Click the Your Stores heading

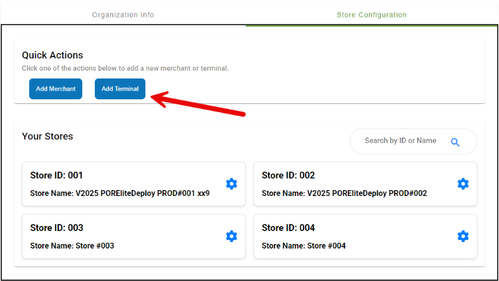[47, 136]
